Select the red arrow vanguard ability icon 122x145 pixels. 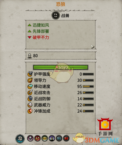[x=37, y=138]
